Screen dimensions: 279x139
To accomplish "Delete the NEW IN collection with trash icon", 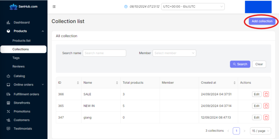I will (266, 106).
